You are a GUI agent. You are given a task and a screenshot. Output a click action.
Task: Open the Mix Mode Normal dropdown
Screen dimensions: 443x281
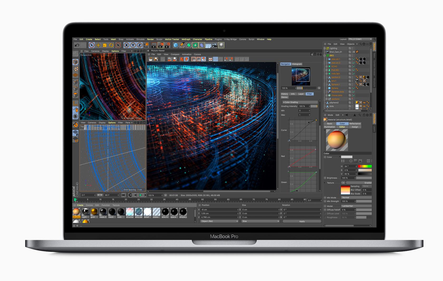tap(357, 197)
